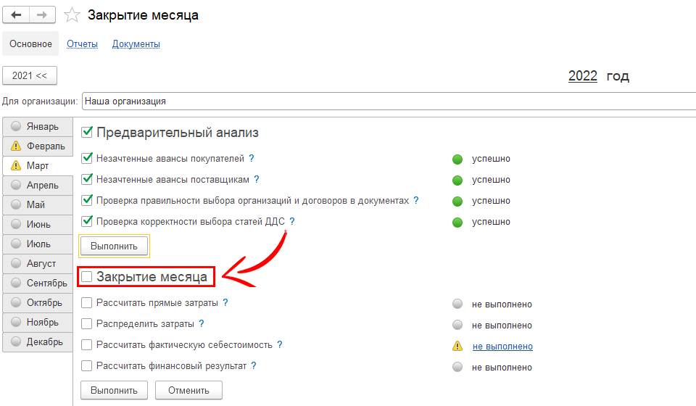Open help for Незачтенные авансы покупателей

[x=252, y=158]
